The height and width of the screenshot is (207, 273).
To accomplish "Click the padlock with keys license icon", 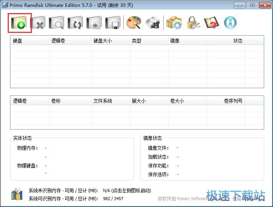I will pos(193,23).
